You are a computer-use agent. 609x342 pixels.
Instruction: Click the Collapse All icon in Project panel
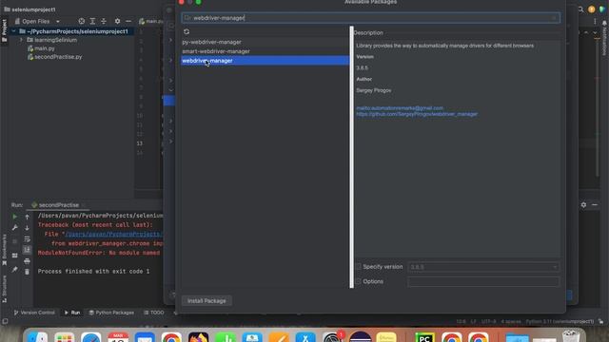click(104, 21)
